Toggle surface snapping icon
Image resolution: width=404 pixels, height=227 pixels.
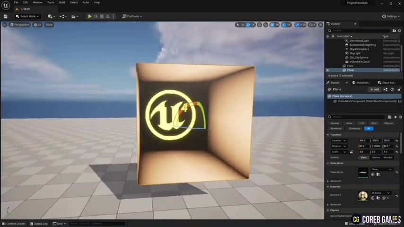point(265,25)
